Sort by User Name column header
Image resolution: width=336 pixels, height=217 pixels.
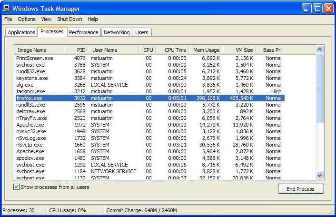click(x=113, y=50)
